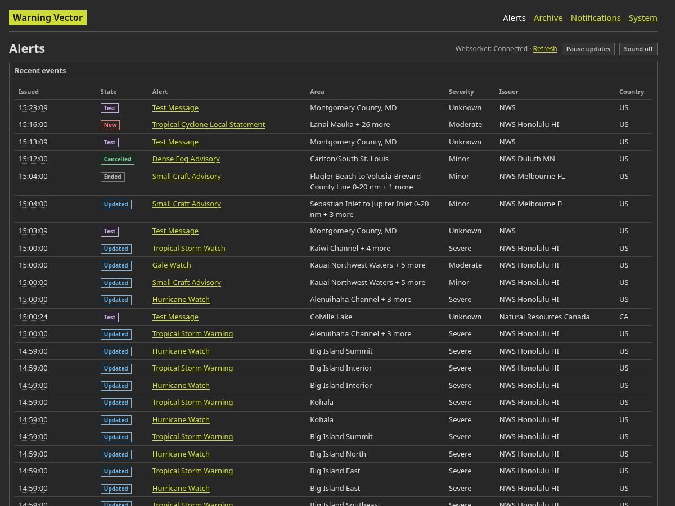The width and height of the screenshot is (675, 506).
Task: Click the NWS Duluth MN issuer cell
Action: (x=527, y=159)
